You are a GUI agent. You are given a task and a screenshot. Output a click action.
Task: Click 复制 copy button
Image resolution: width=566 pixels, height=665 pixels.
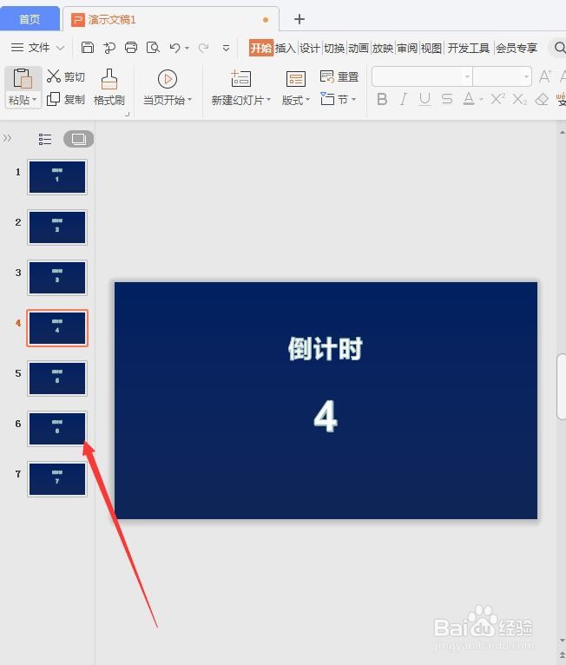66,99
